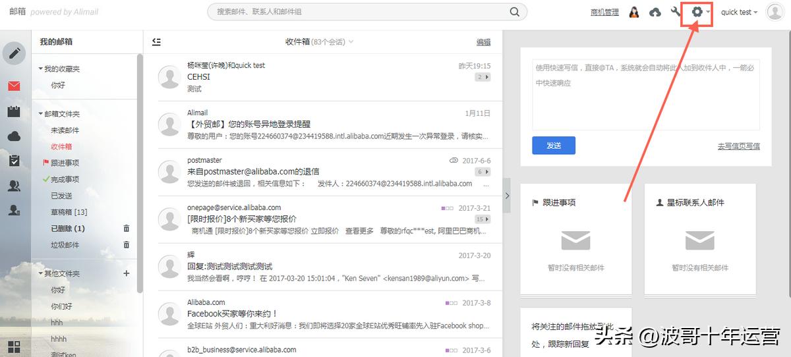791x357 pixels.
Task: Expand the CEHSI conversation count 2
Action: 483,77
